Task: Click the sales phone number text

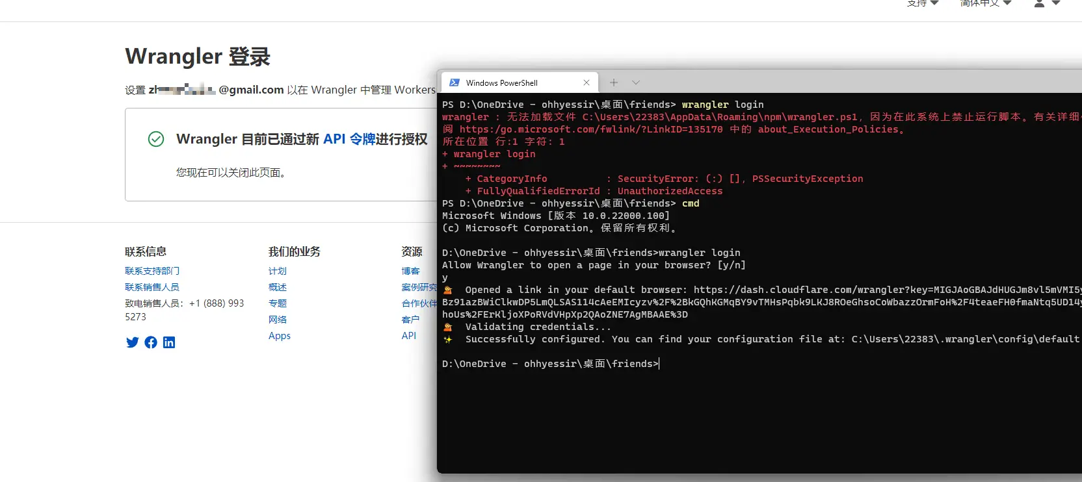Action: [184, 310]
